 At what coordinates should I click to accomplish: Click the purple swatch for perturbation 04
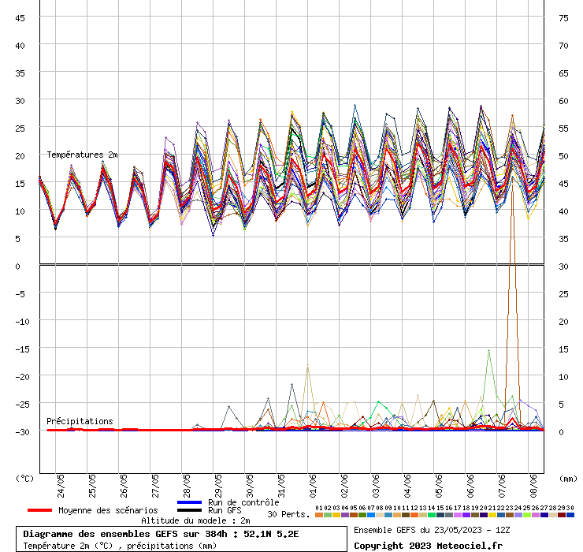(344, 515)
